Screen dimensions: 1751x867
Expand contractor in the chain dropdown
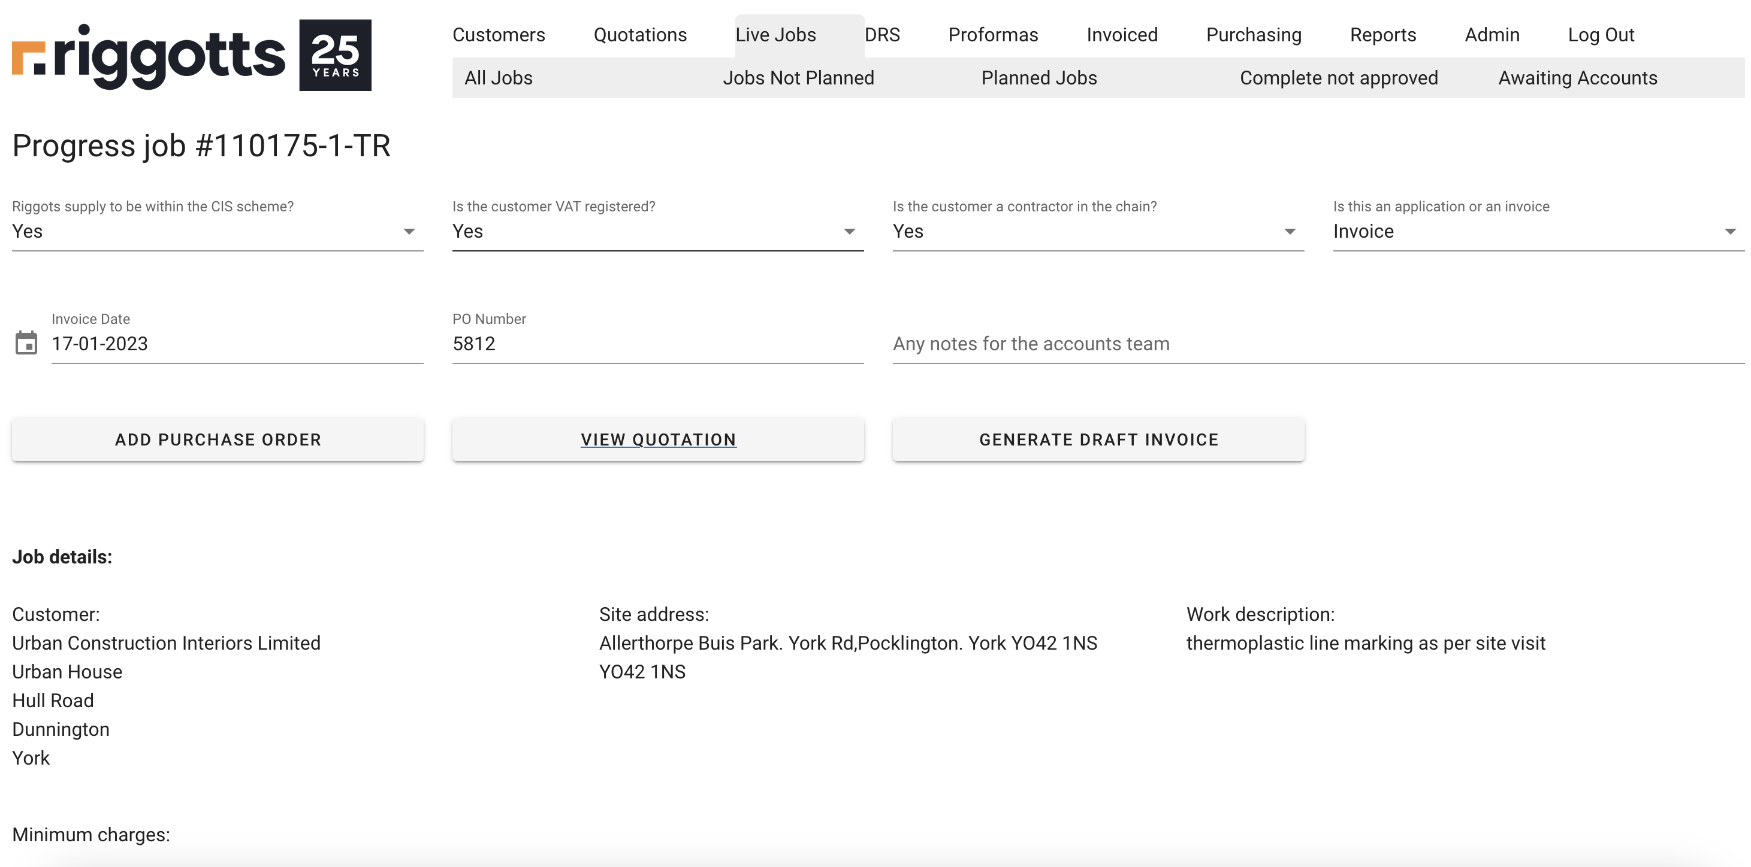1097,232
